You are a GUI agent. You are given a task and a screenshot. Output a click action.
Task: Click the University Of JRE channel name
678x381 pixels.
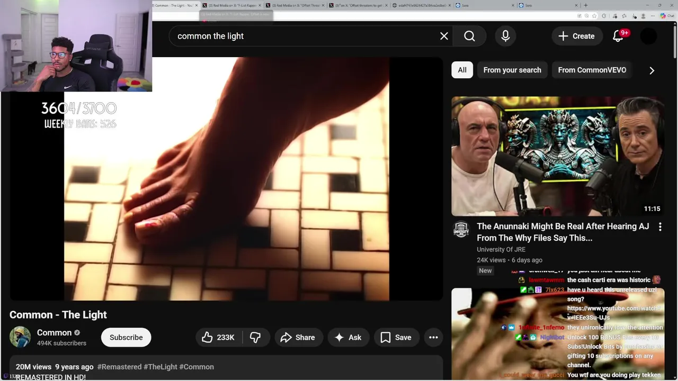point(502,249)
